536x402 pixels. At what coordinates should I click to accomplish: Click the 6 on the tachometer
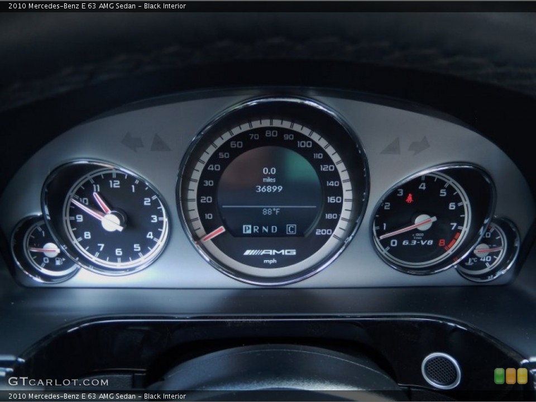pyautogui.click(x=452, y=206)
